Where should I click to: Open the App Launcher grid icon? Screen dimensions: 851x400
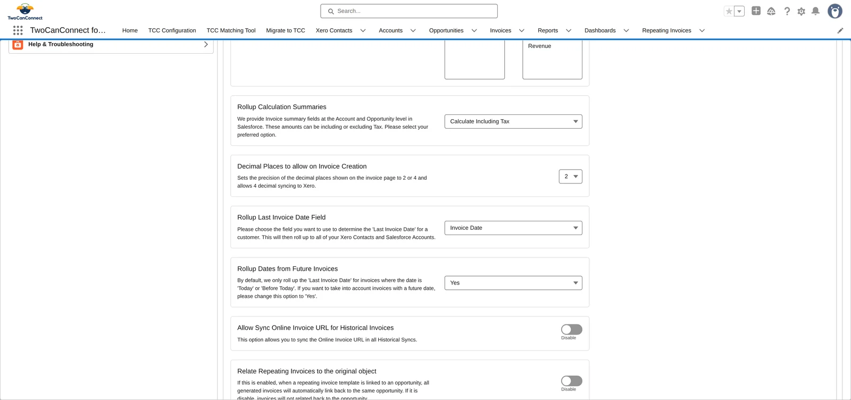(x=18, y=30)
